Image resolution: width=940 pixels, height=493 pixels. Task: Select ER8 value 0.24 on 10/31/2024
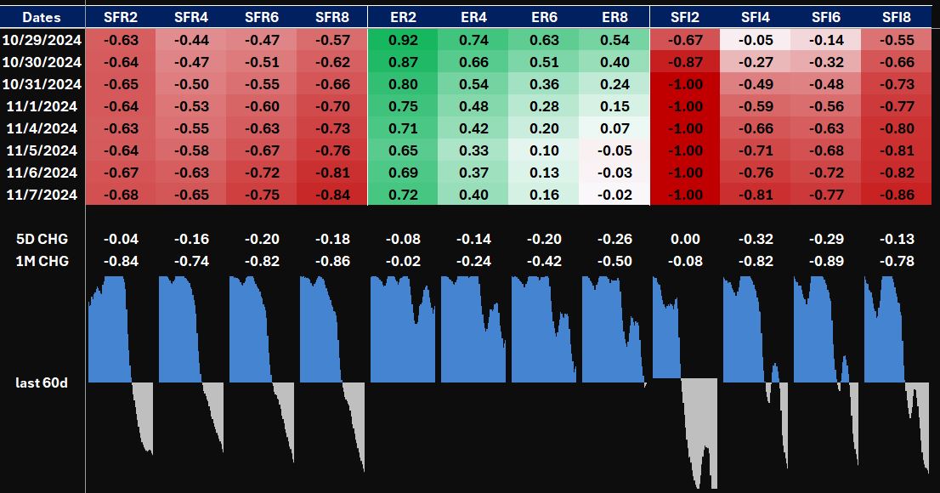tap(614, 84)
